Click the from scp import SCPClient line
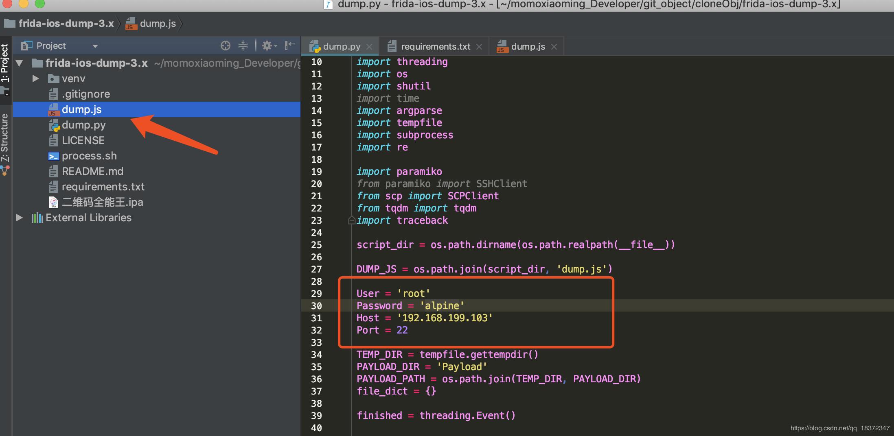This screenshot has height=436, width=894. [x=427, y=196]
